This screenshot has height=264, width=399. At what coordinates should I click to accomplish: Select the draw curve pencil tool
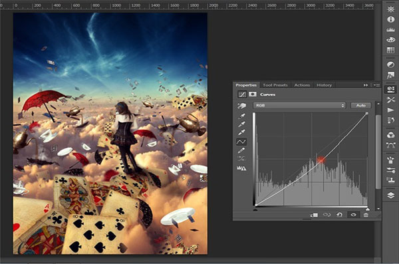coord(241,150)
